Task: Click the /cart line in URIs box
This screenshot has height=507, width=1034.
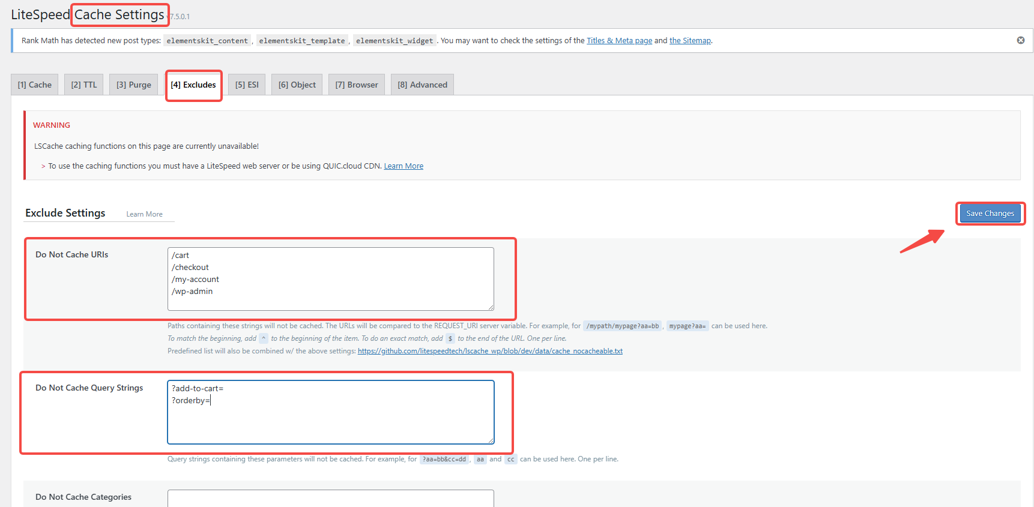Action: [180, 256]
